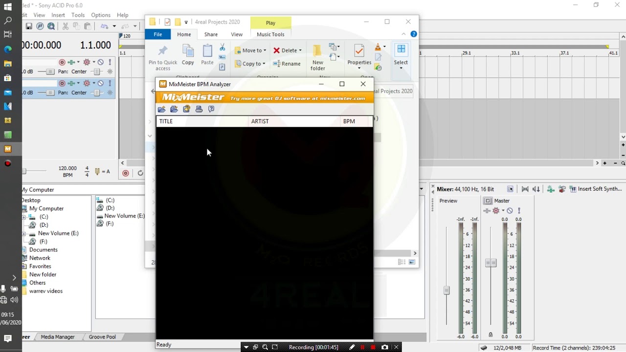Click the Undo arrow icon in ACID
The image size is (626, 352).
point(104,26)
